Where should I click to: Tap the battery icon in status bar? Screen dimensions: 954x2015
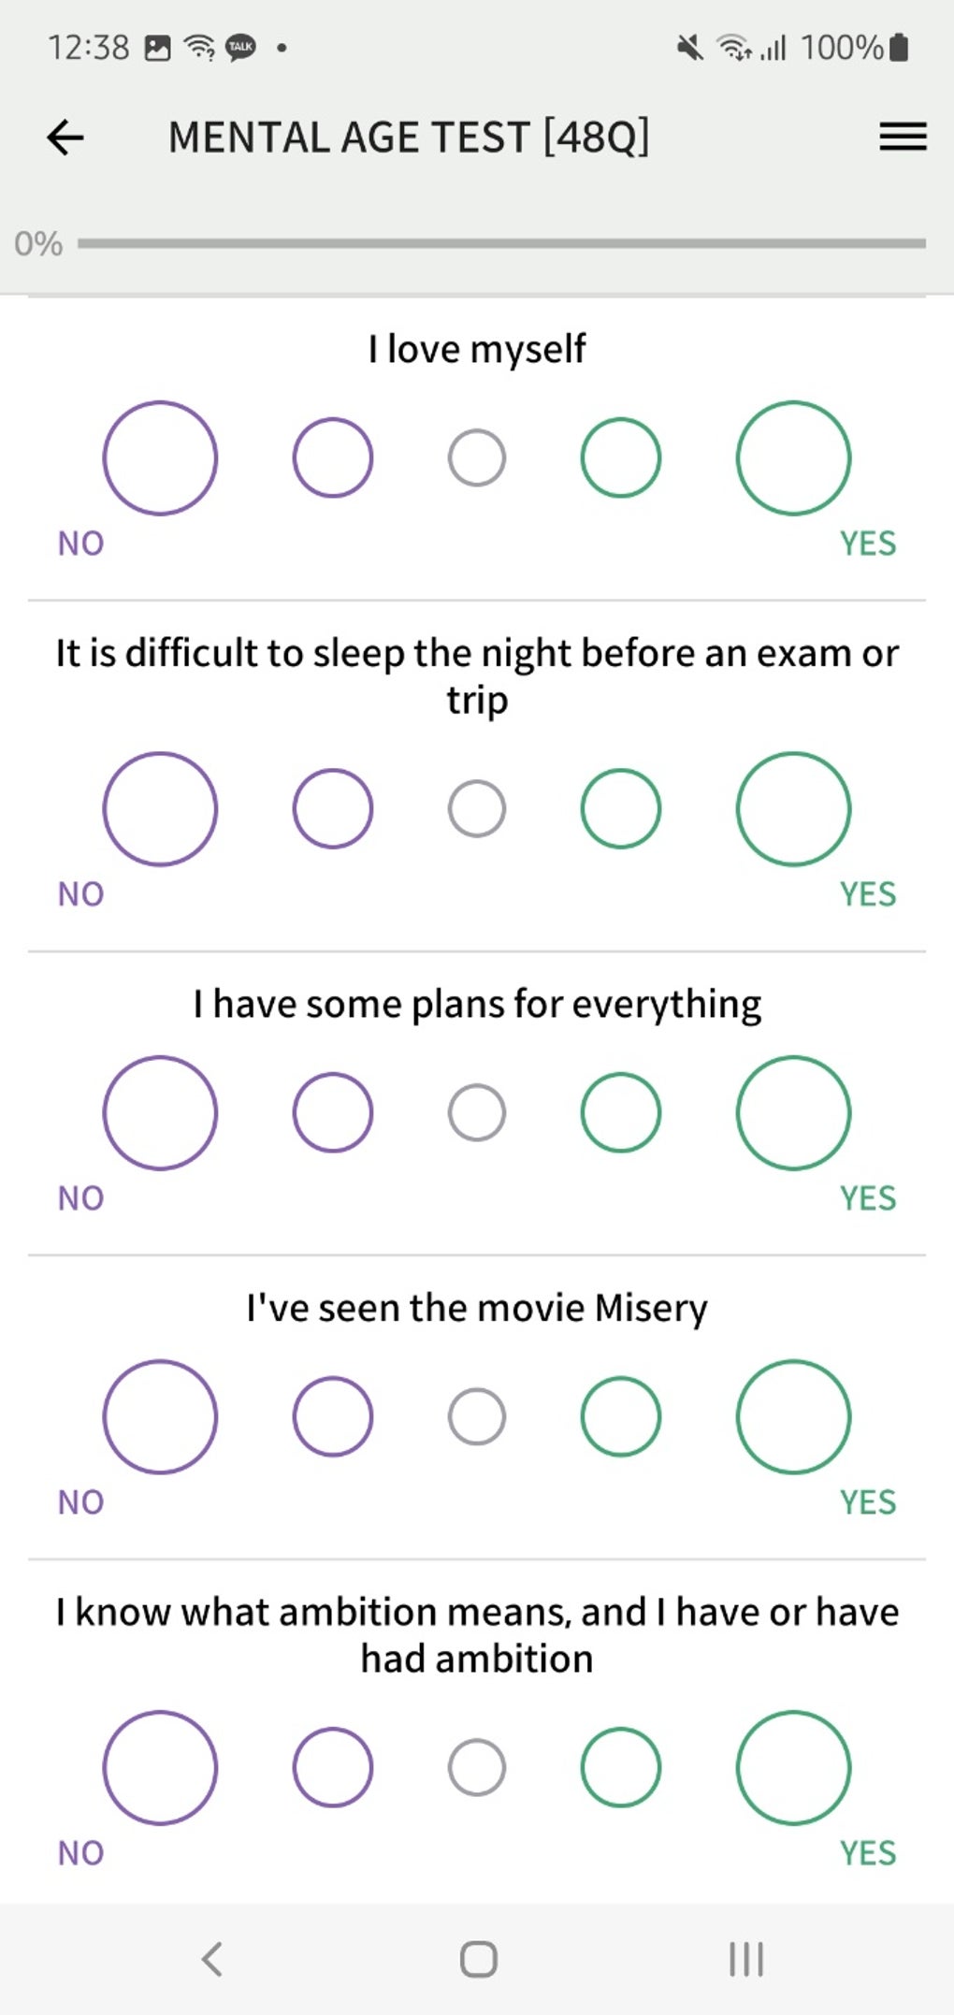click(899, 47)
